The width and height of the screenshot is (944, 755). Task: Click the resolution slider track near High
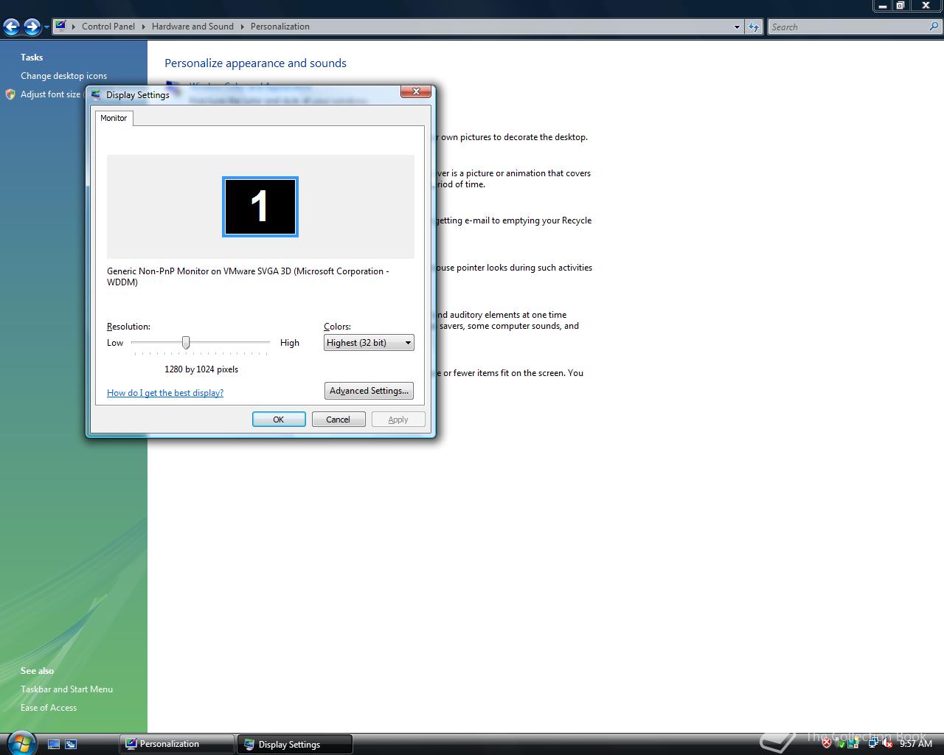click(262, 342)
